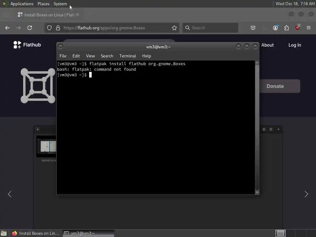Reload the Flathub page
Screen dimensions: 316x237
coord(30,28)
